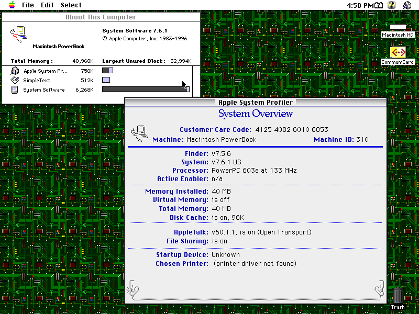
Task: Click the Total Memory 40 MB value in Profiler
Action: [x=221, y=208]
